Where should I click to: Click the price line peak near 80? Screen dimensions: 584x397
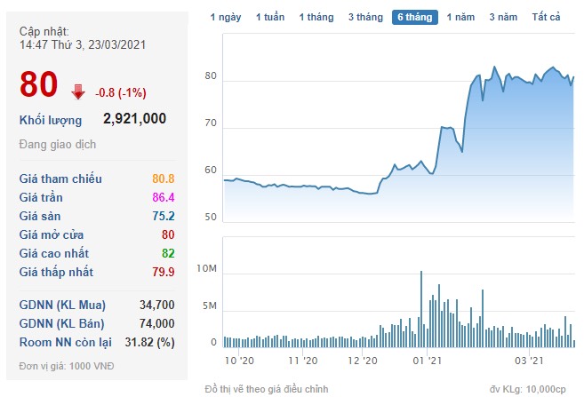pos(494,67)
